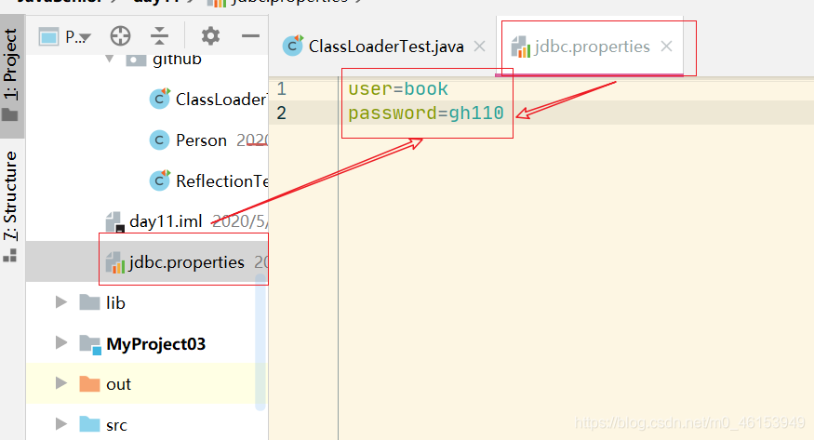Viewport: 814px width, 440px height.
Task: Toggle the 1: Project tool window
Action: (x=11, y=74)
